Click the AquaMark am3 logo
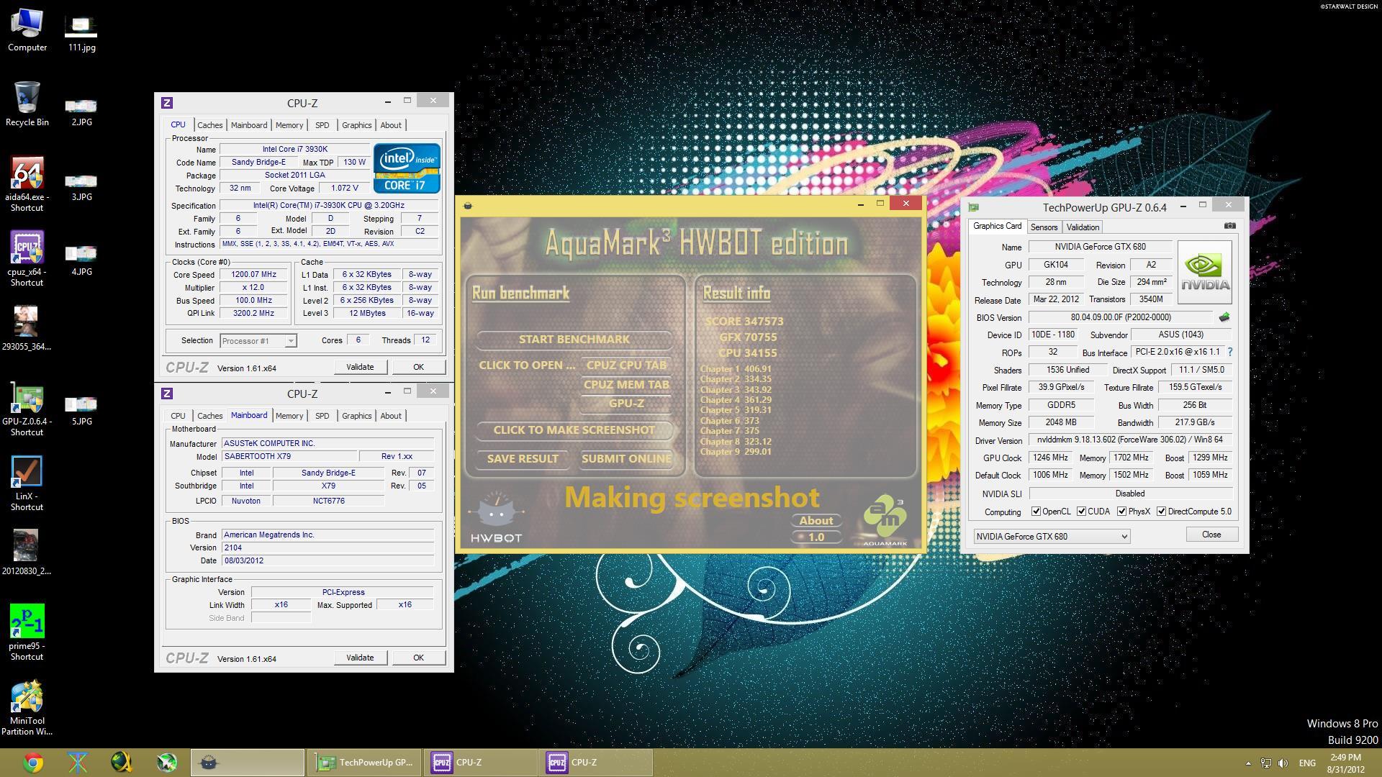The width and height of the screenshot is (1382, 777). pos(885,519)
